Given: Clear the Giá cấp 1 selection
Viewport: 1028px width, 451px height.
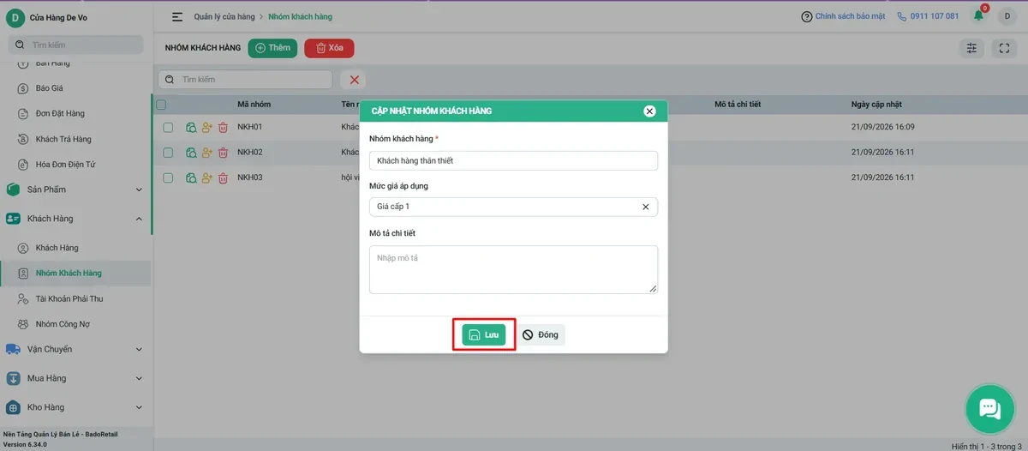Looking at the screenshot, I should pyautogui.click(x=646, y=207).
